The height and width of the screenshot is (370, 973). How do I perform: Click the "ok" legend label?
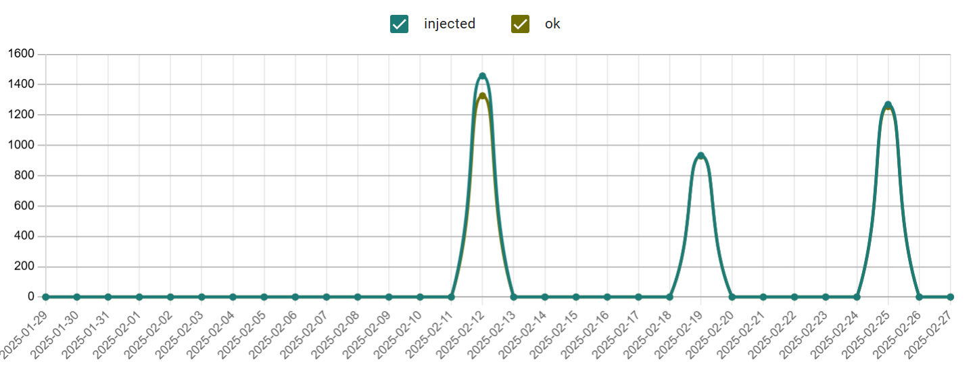552,24
